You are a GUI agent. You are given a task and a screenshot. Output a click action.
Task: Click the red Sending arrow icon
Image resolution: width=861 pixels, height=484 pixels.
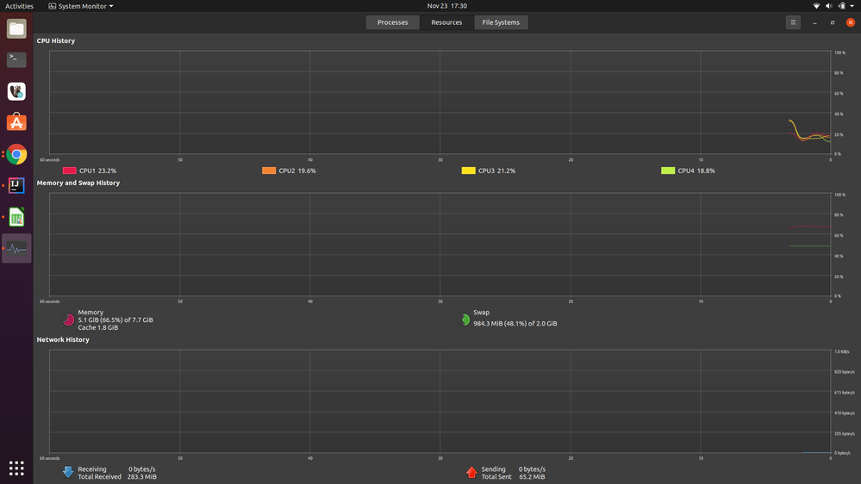[471, 472]
